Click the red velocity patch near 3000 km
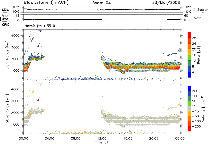Screen dimensions: 208x144 [39, 99]
